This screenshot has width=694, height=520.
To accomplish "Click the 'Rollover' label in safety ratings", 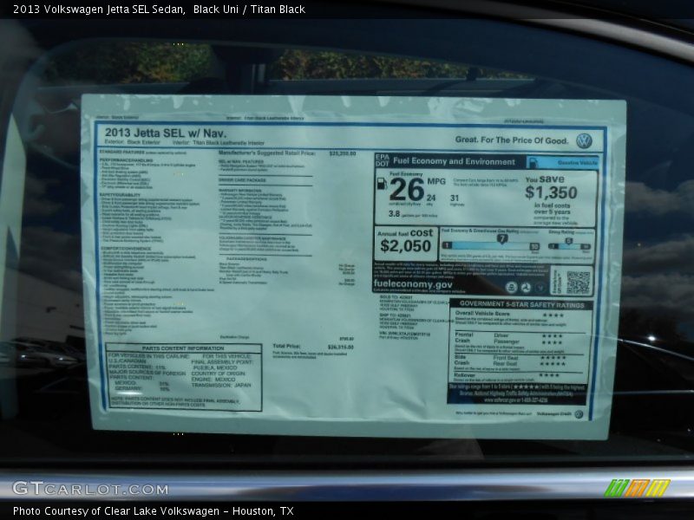I will tap(464, 375).
